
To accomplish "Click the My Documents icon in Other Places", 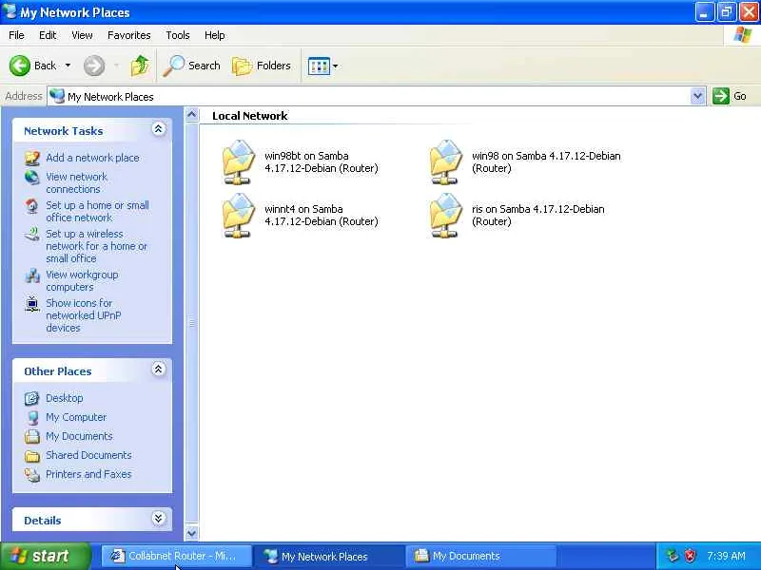I will click(32, 437).
